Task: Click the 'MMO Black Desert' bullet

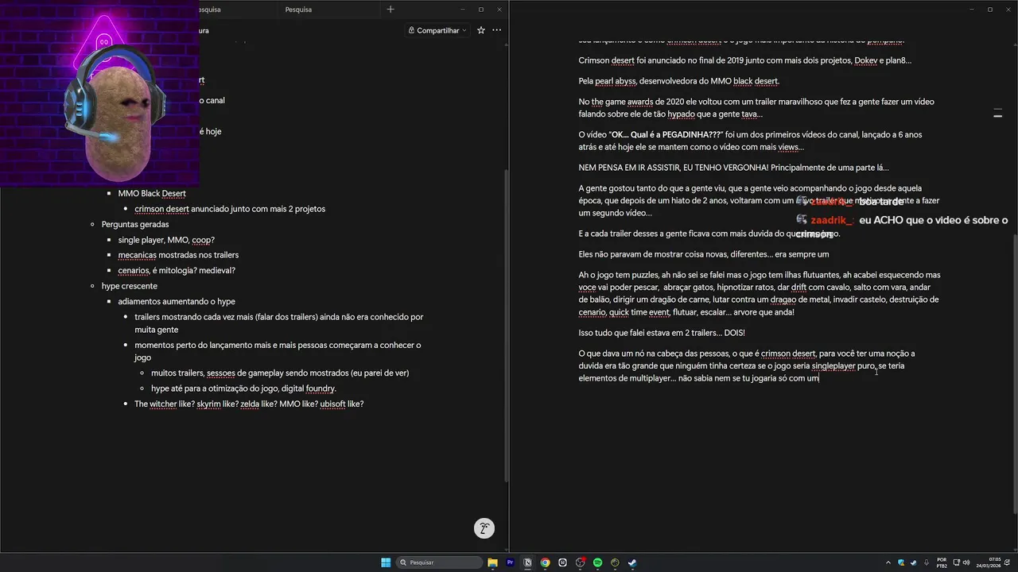Action: point(152,193)
